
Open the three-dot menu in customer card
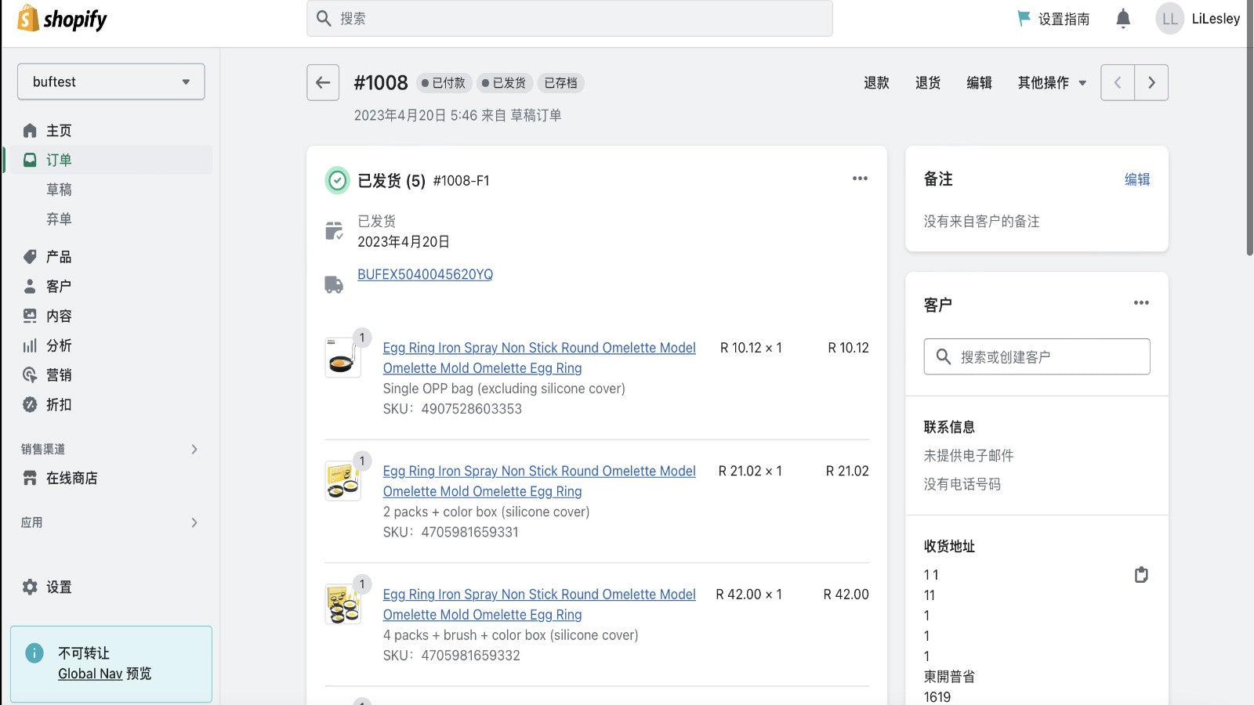point(1141,303)
